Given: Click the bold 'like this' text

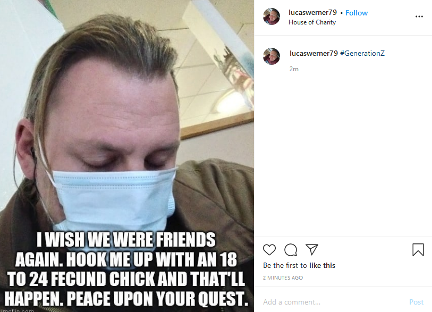Looking at the screenshot, I should pos(323,265).
